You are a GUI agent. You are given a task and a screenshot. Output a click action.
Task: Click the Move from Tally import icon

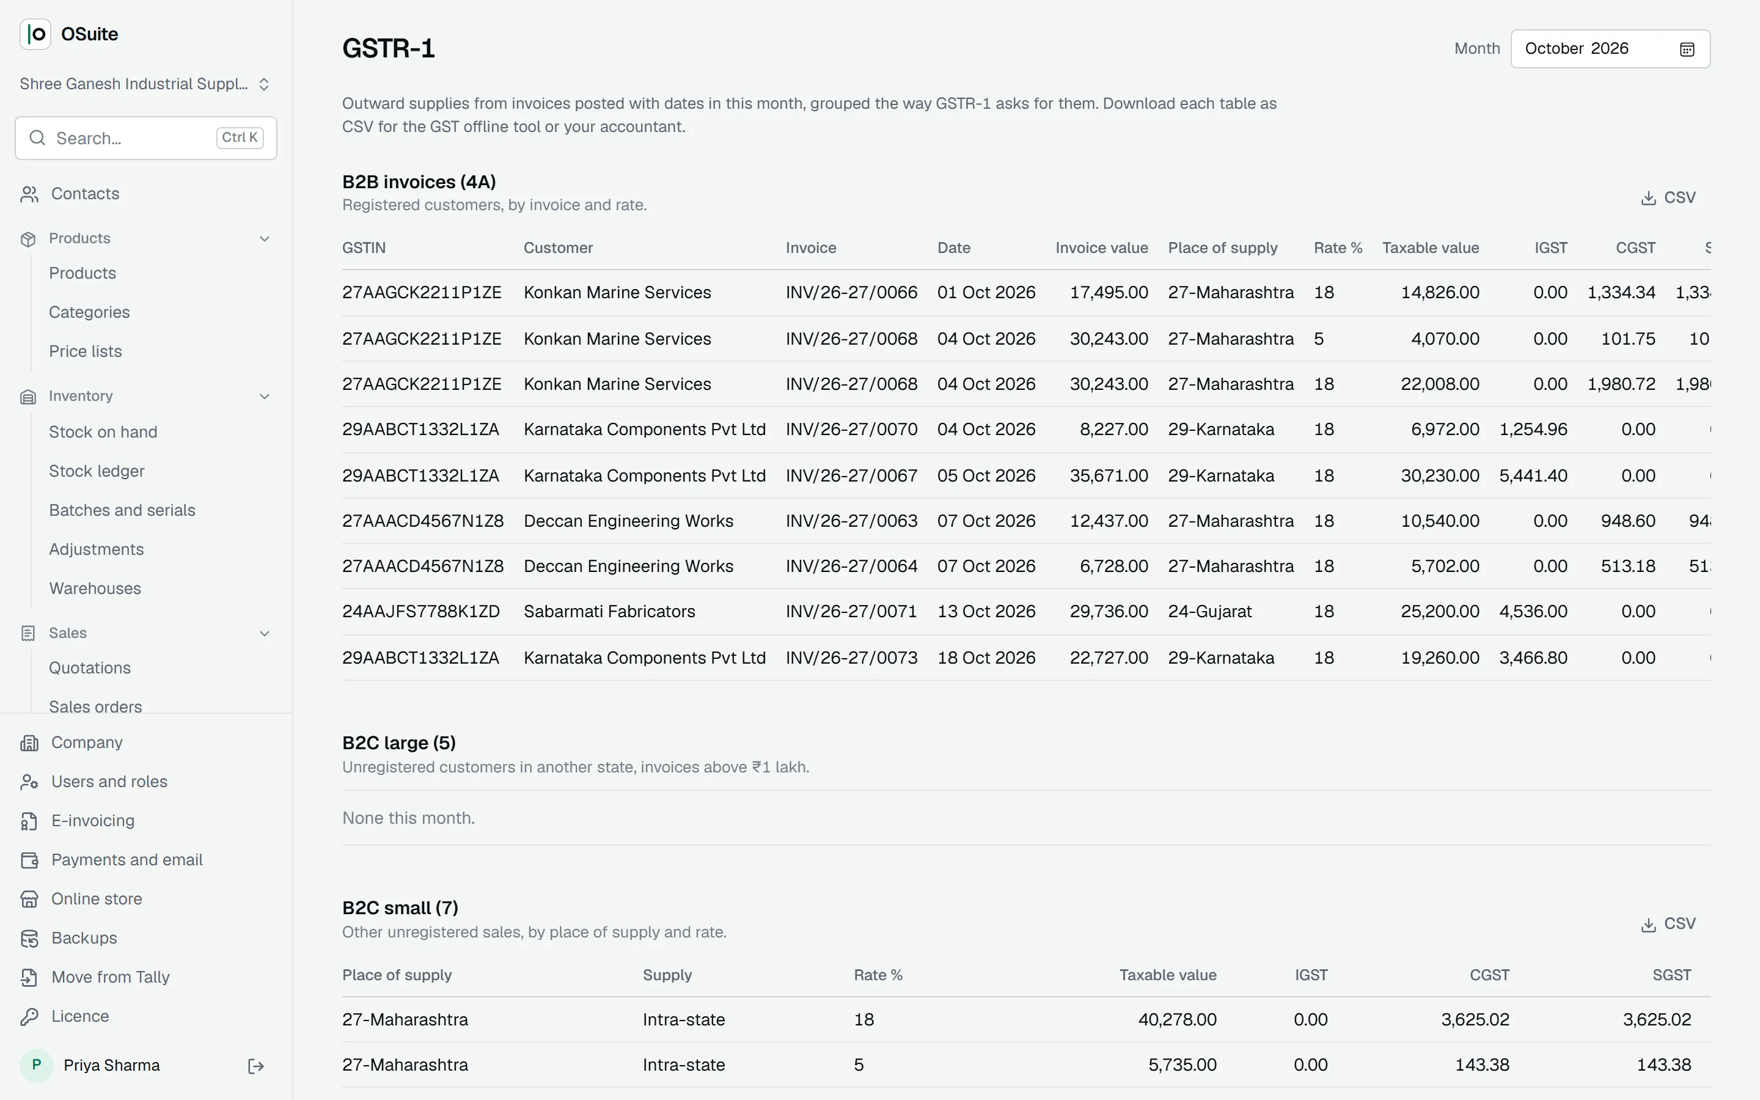(x=29, y=978)
